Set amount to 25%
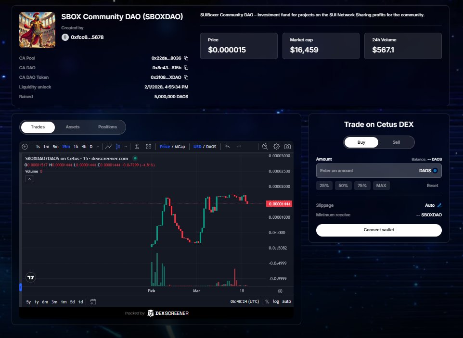 324,186
